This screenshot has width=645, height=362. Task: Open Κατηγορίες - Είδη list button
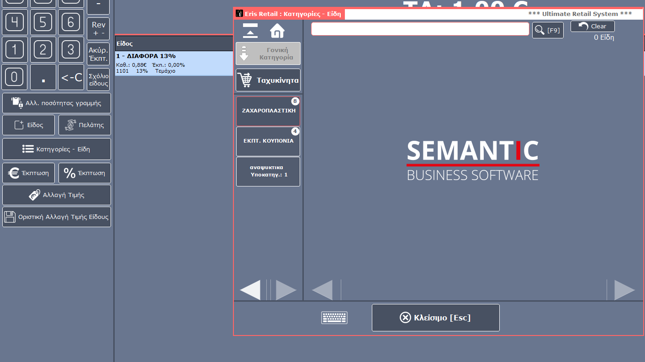(x=57, y=149)
